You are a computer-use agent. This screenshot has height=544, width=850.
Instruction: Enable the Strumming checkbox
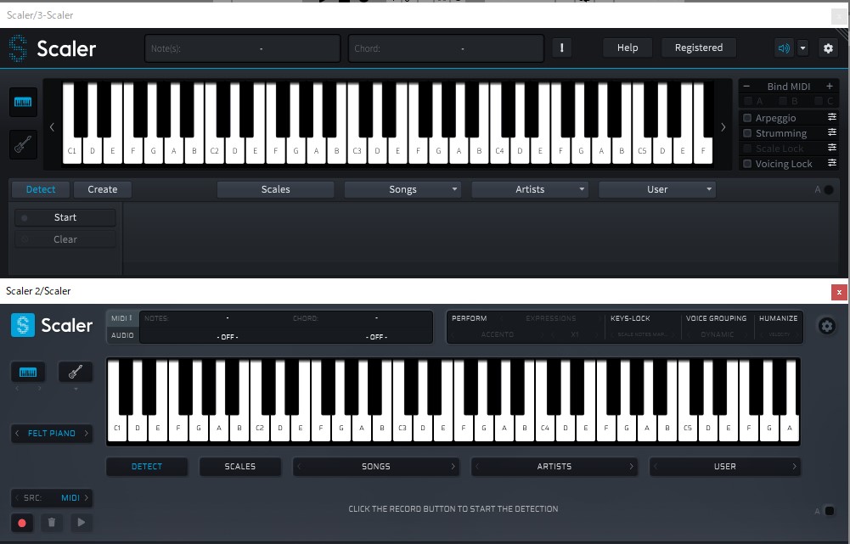747,132
